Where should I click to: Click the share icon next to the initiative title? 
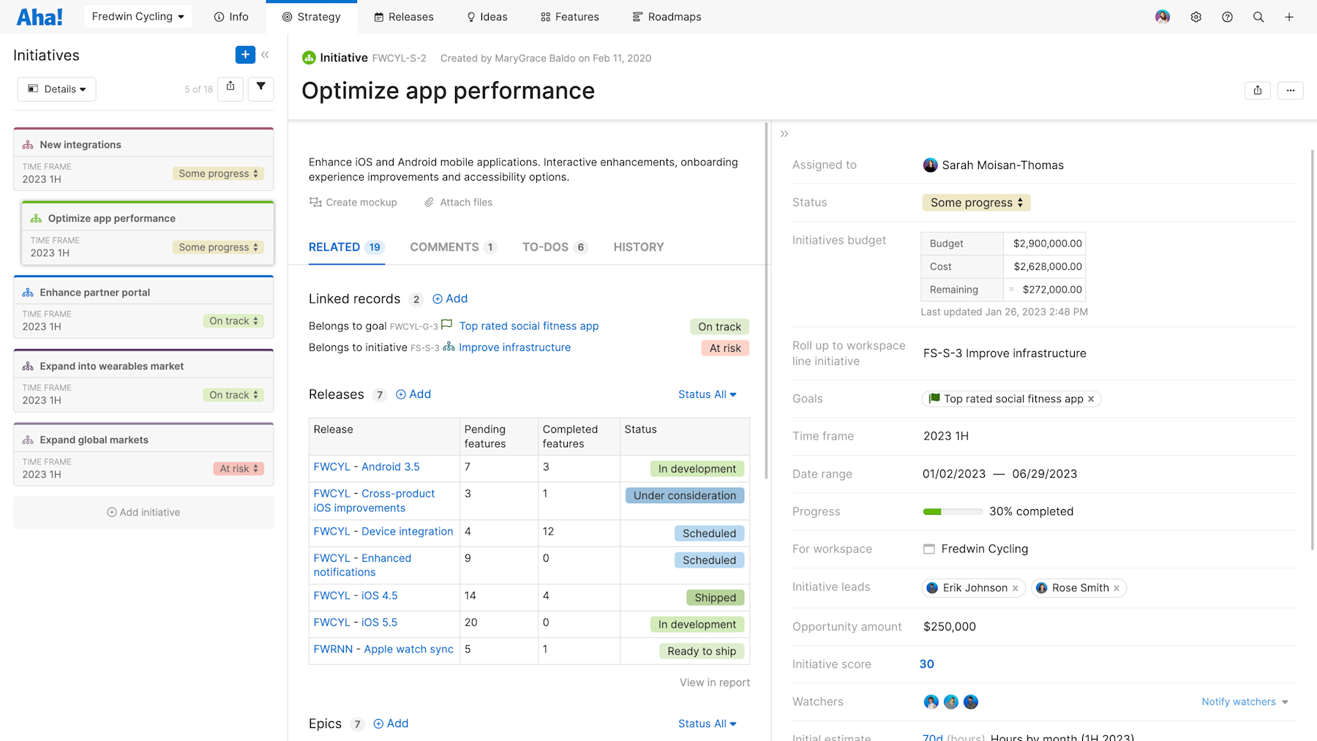(1257, 90)
